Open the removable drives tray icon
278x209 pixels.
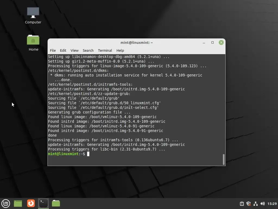point(242,204)
